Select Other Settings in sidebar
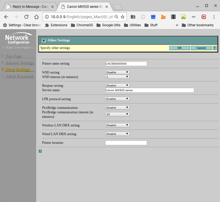 coord(17,69)
